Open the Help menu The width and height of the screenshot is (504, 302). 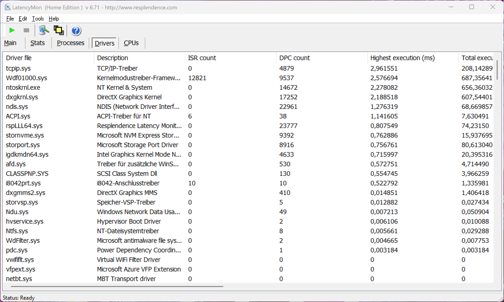pos(54,19)
